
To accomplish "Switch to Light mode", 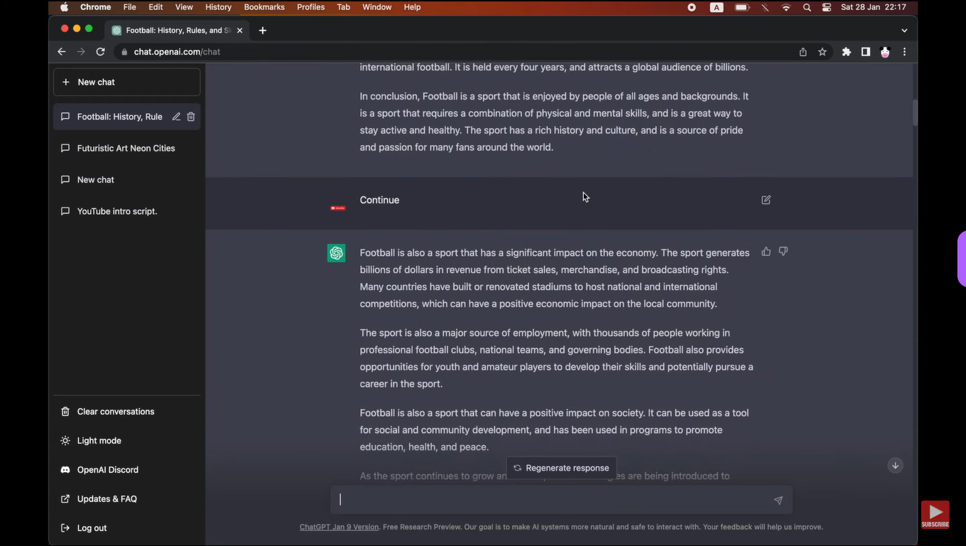I will pos(99,441).
